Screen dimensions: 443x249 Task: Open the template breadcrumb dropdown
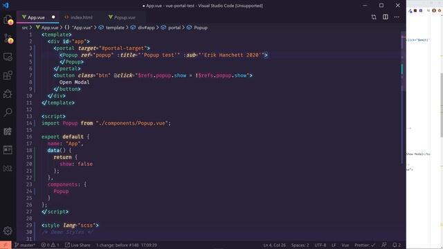(x=111, y=28)
